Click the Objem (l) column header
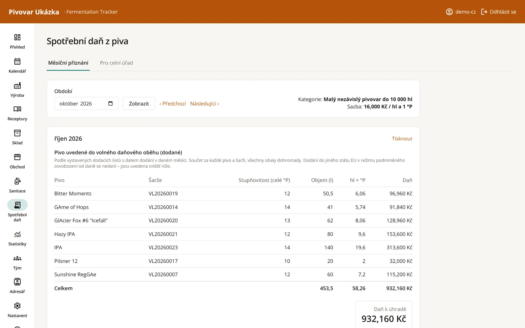The height and width of the screenshot is (328, 525). point(322,180)
